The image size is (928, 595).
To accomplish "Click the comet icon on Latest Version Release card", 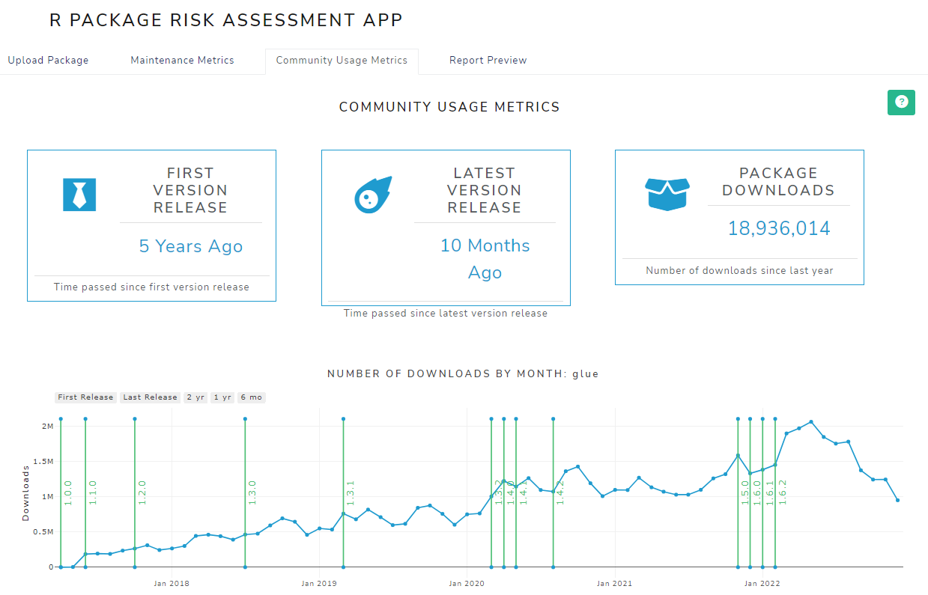I will pyautogui.click(x=373, y=193).
